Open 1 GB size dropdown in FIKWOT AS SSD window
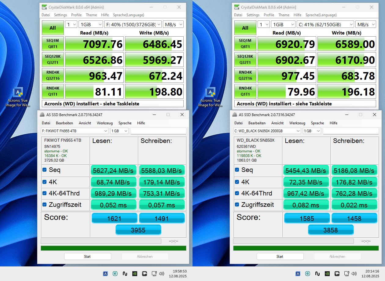Image resolution: width=385 pixels, height=281 pixels. click(x=119, y=131)
